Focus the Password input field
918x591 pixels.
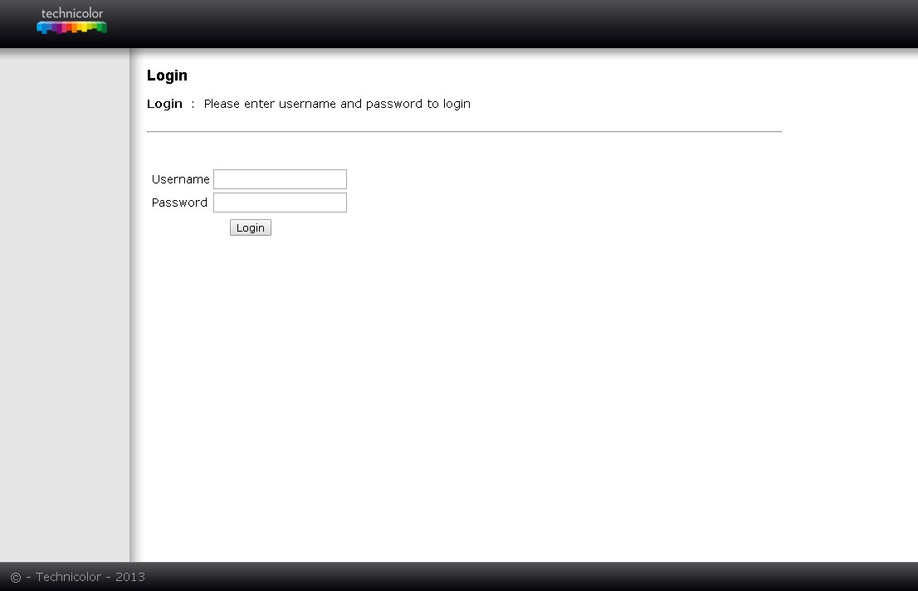280,203
